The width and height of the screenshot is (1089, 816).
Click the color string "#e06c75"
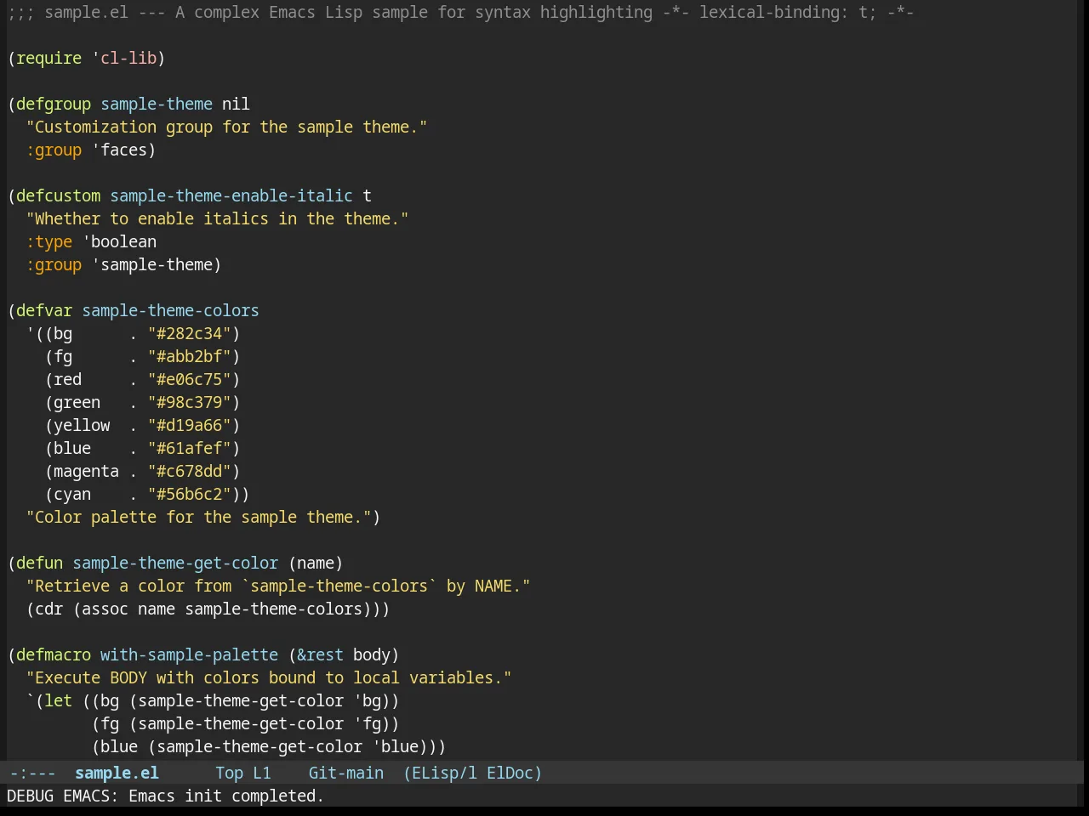(x=189, y=379)
